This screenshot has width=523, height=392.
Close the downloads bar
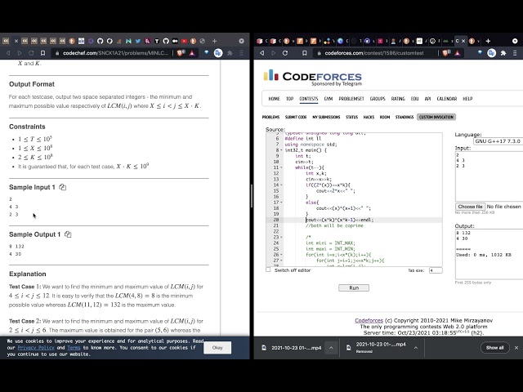516,348
